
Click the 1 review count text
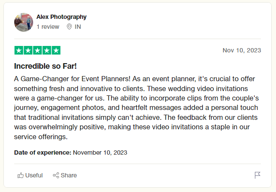click(47, 27)
